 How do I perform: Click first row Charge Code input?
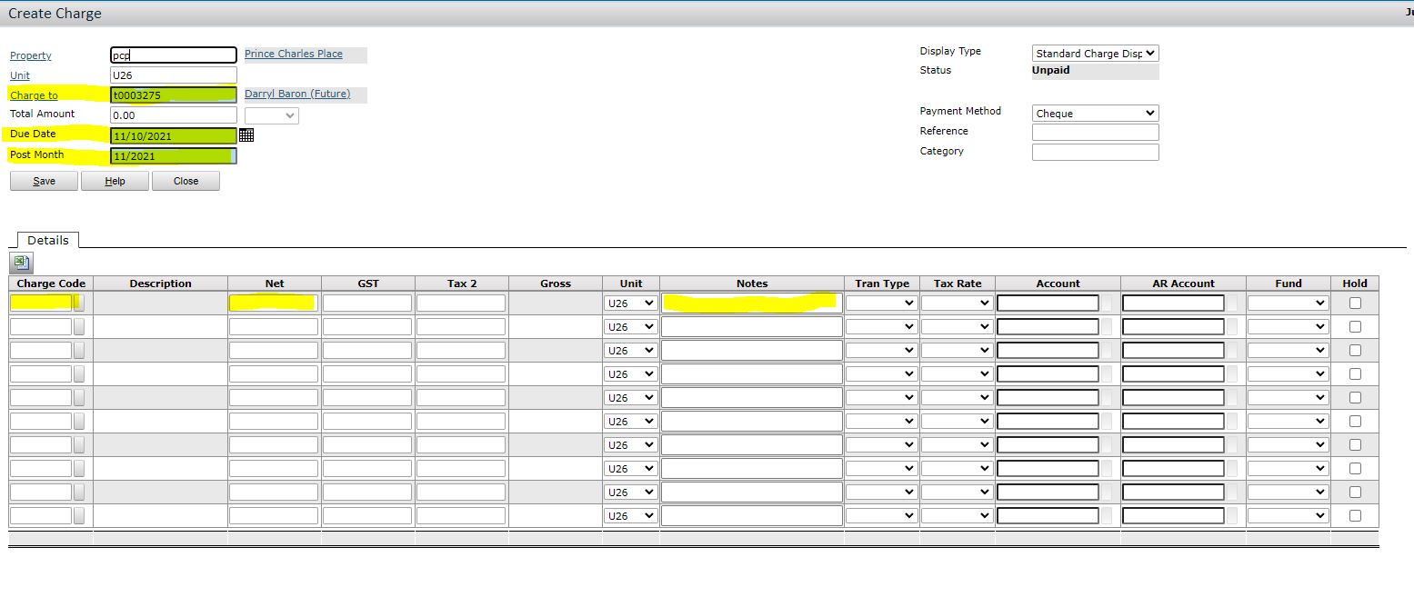point(41,303)
